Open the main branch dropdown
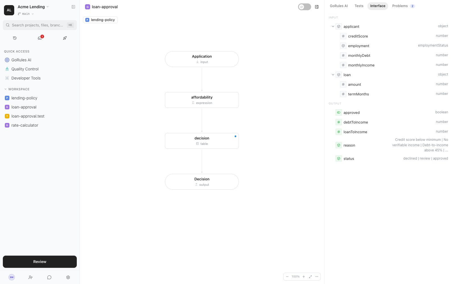Viewport: 455px width, 284px height. [x=26, y=14]
